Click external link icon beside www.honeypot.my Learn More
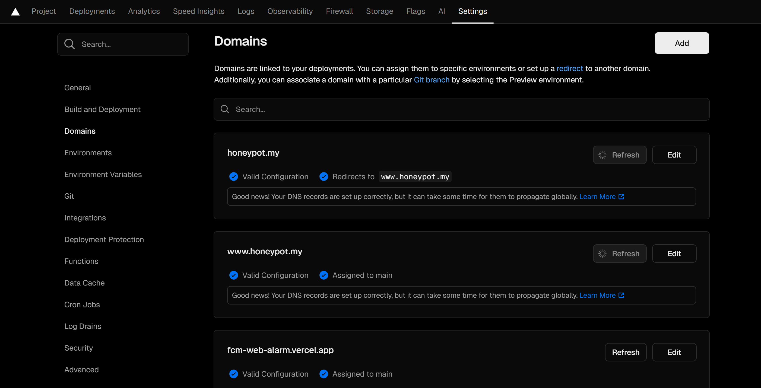This screenshot has width=761, height=388. 621,295
